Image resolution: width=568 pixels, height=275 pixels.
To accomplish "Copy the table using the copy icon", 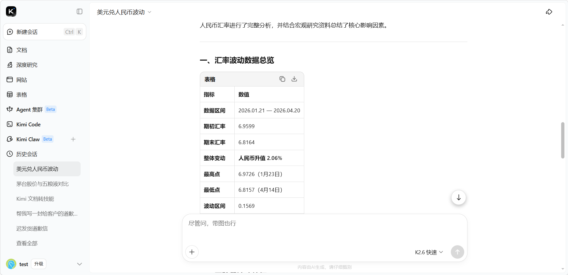I will point(282,79).
